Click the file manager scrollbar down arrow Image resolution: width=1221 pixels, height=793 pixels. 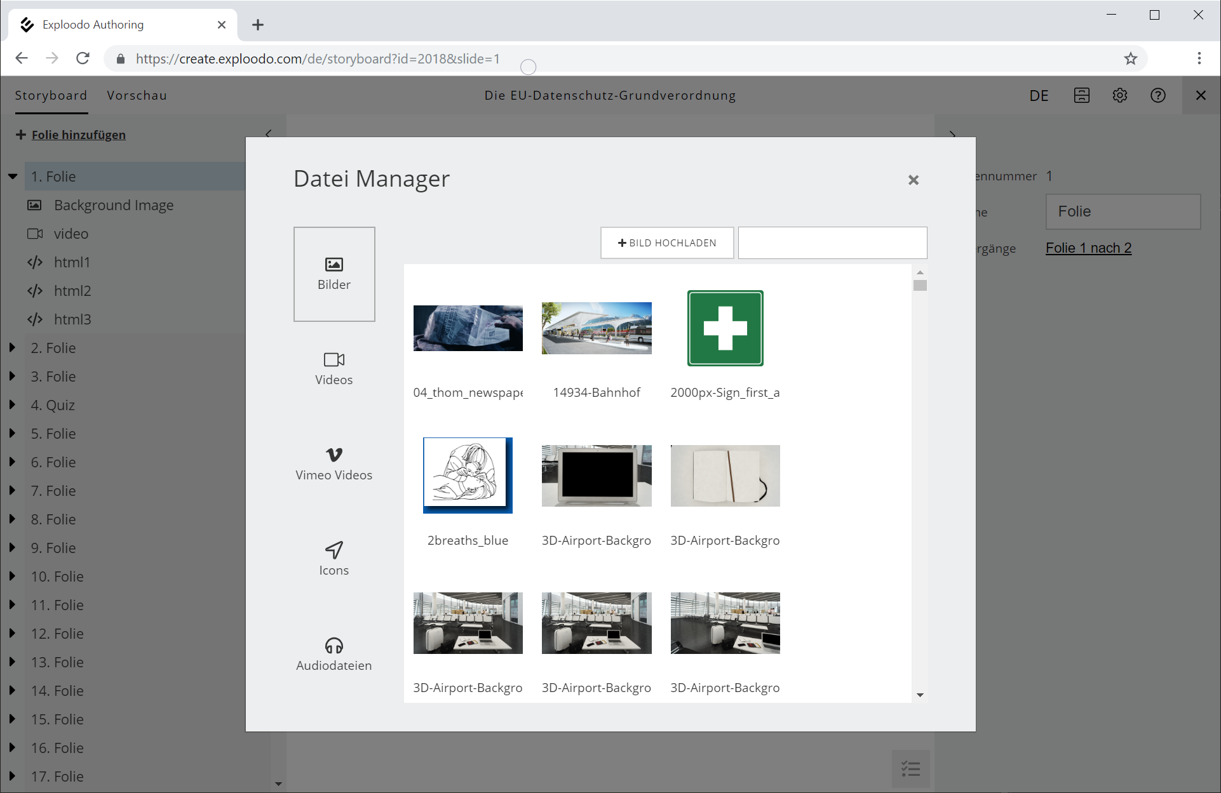(920, 695)
